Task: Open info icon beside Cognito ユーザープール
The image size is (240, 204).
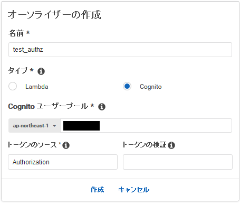Action: (x=102, y=107)
